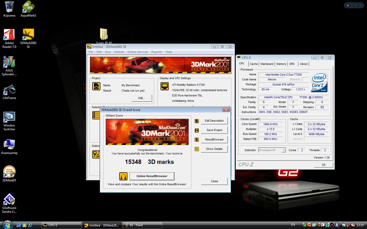Viewport: 367px width, 229px height.
Task: Click the power battery tray icon
Action: click(344, 225)
